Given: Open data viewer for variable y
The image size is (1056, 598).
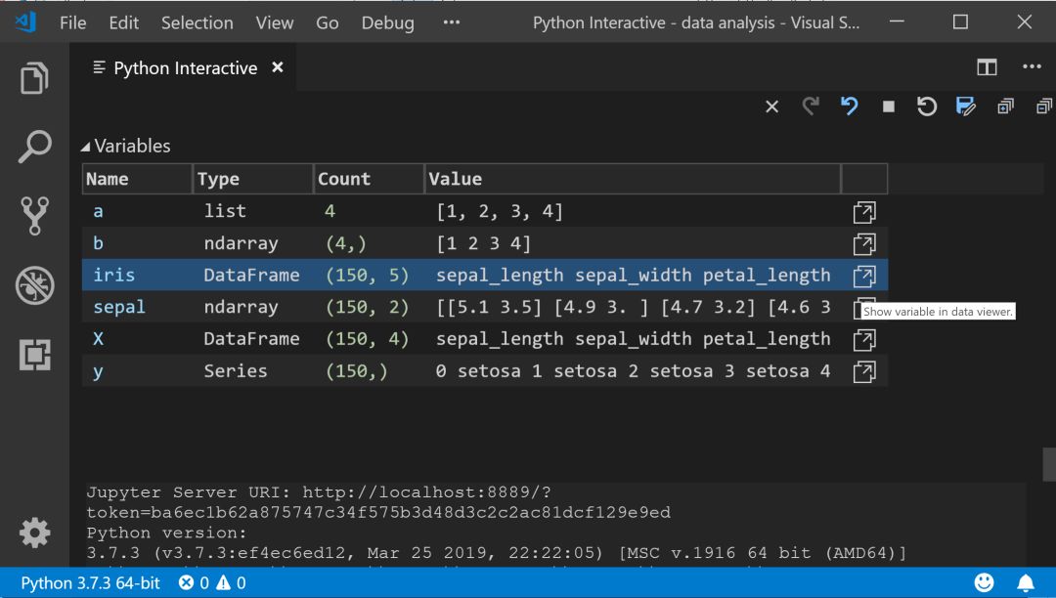Looking at the screenshot, I should (863, 371).
